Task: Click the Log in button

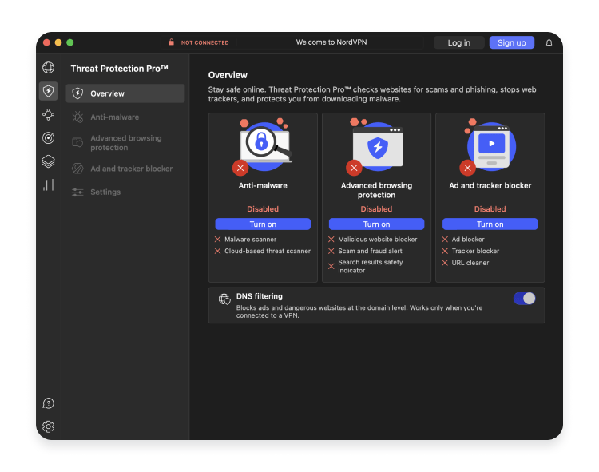Action: click(459, 42)
